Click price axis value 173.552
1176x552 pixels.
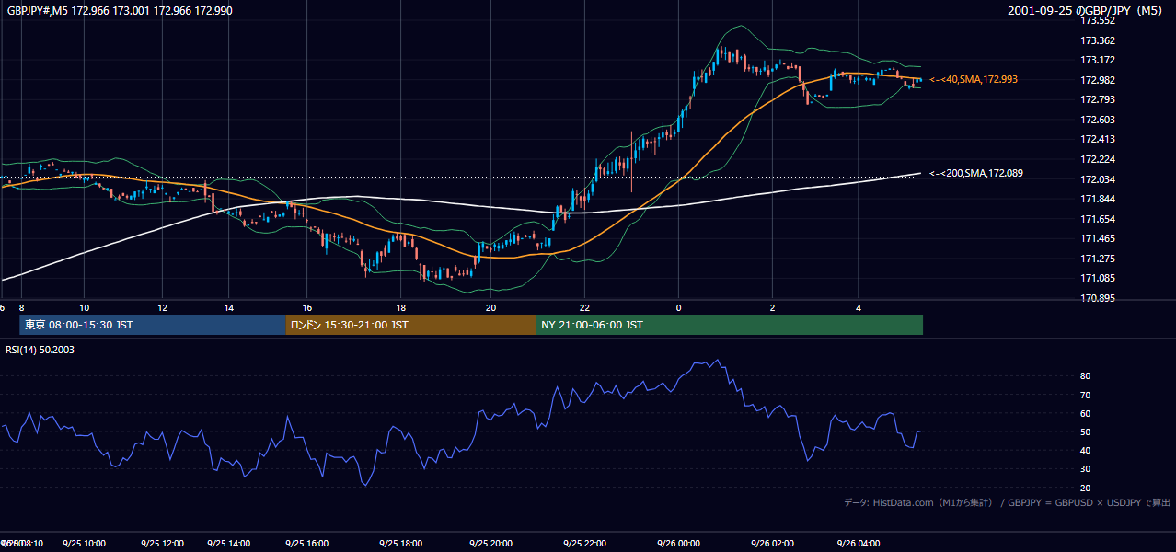(x=1097, y=20)
